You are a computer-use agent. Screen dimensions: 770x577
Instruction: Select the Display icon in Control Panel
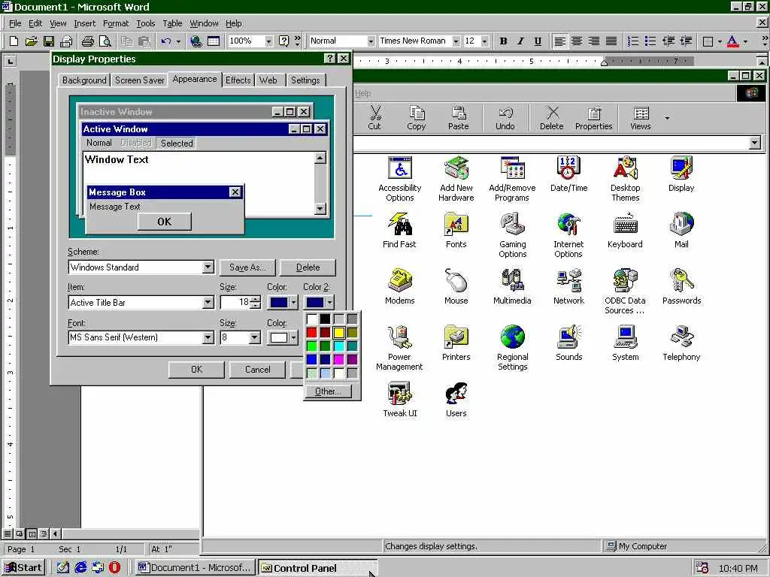coord(681,174)
